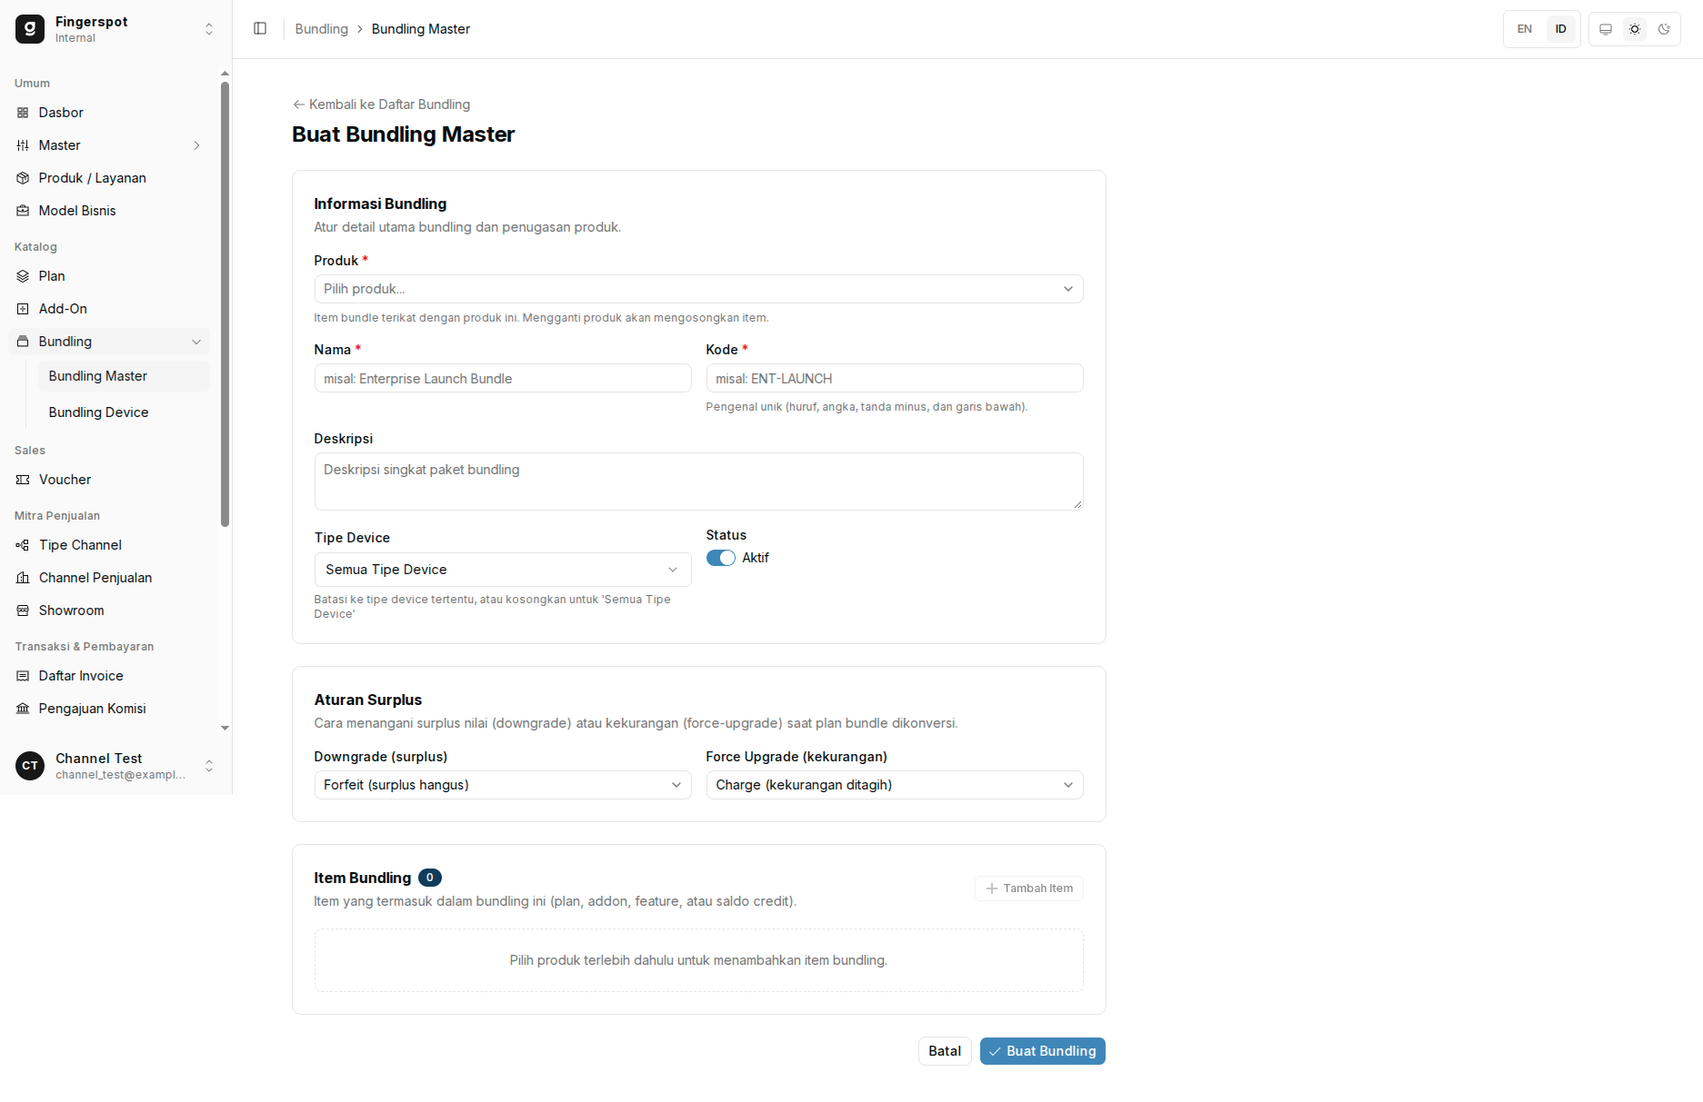1703x1102 pixels.
Task: Focus the Nama input field
Action: (x=503, y=379)
